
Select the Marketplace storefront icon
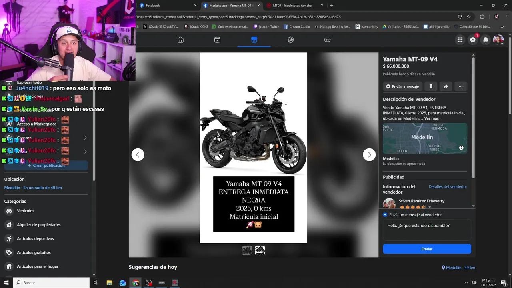254,40
